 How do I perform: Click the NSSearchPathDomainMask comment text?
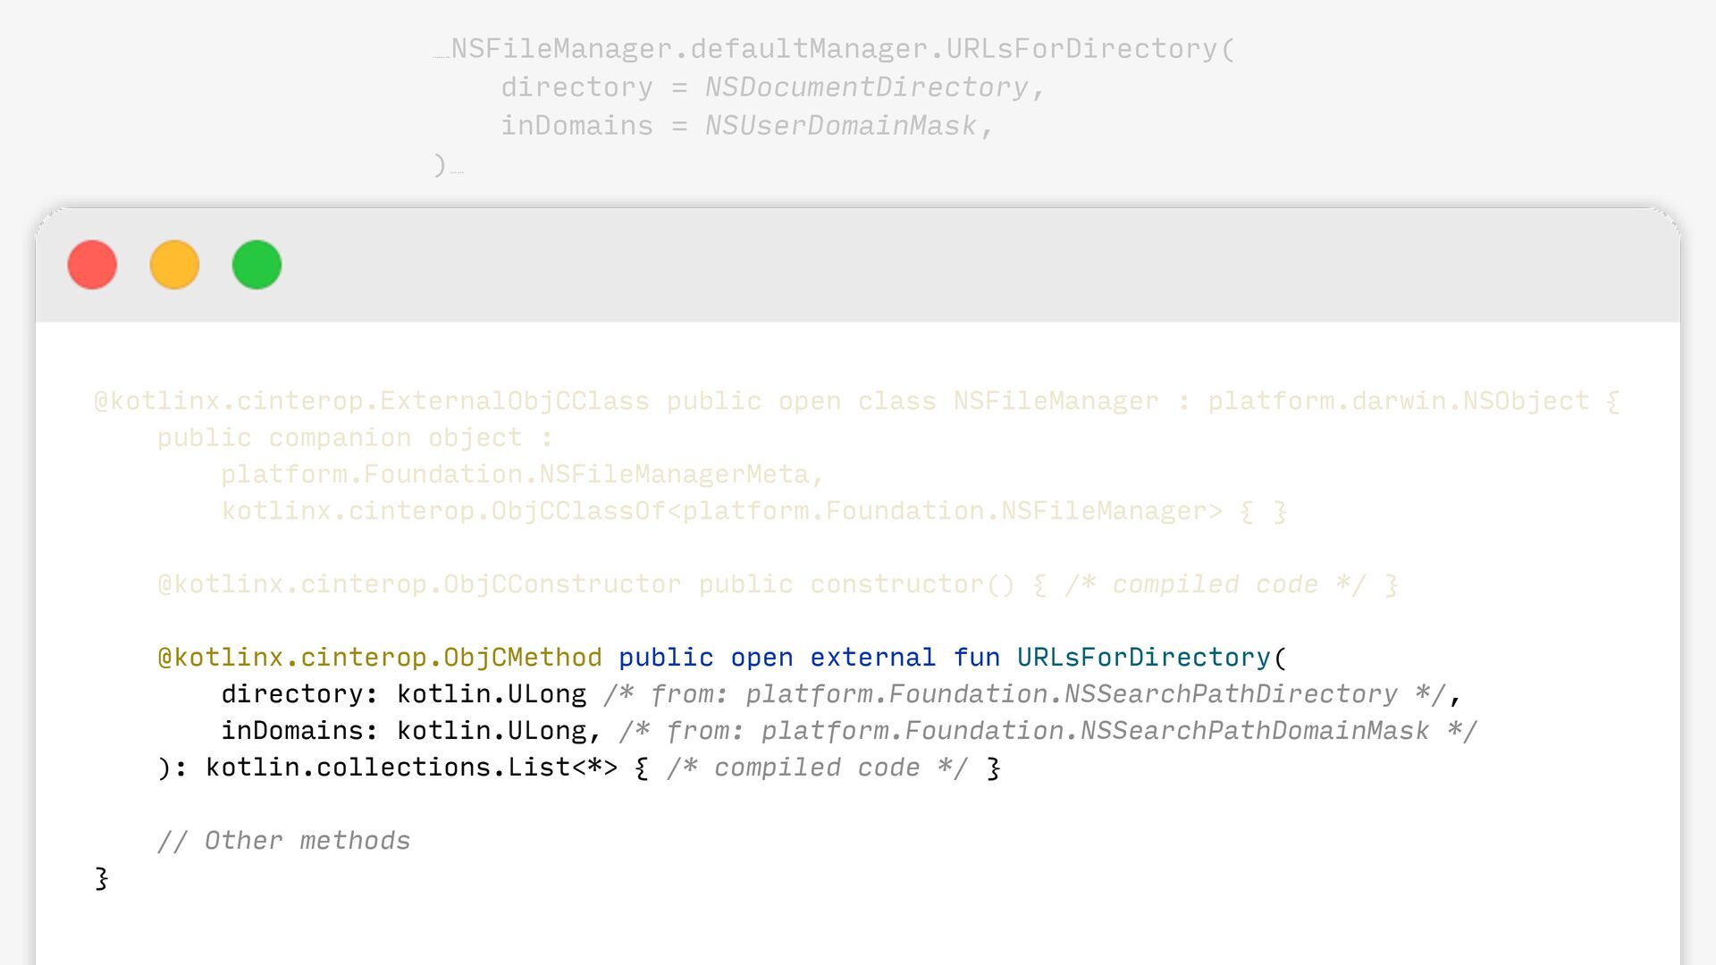tap(1254, 731)
